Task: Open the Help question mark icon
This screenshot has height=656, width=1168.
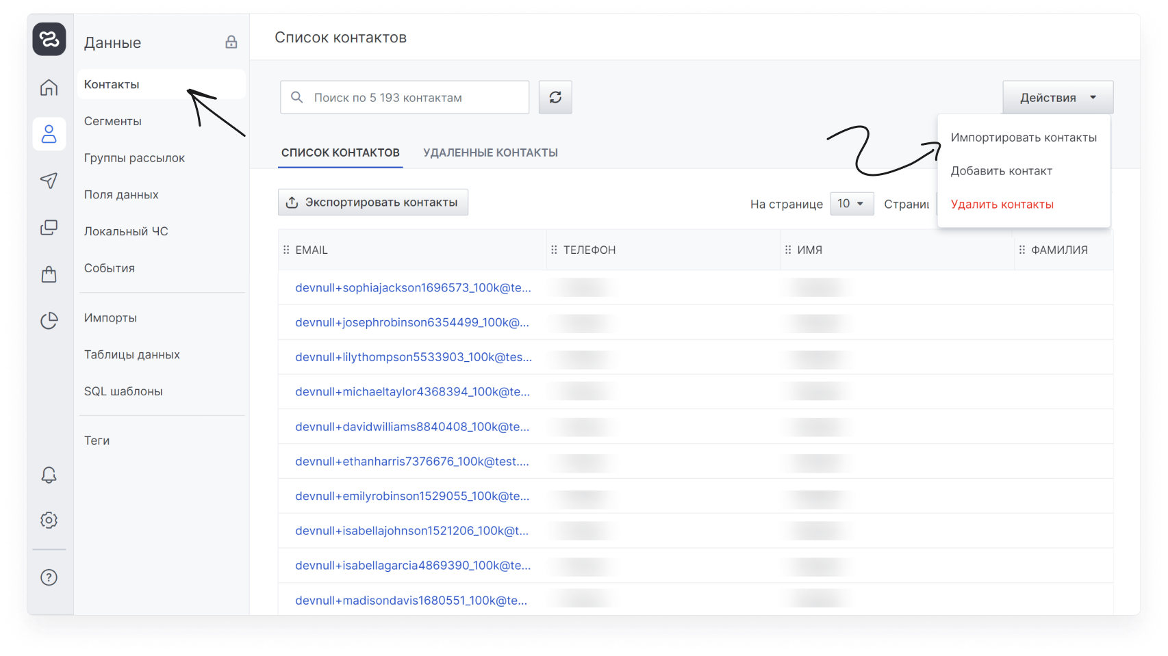Action: click(49, 577)
